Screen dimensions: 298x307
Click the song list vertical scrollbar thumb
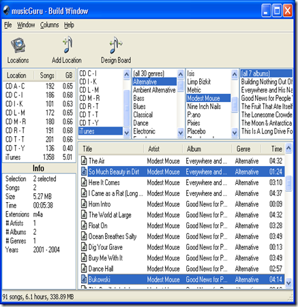[288, 183]
